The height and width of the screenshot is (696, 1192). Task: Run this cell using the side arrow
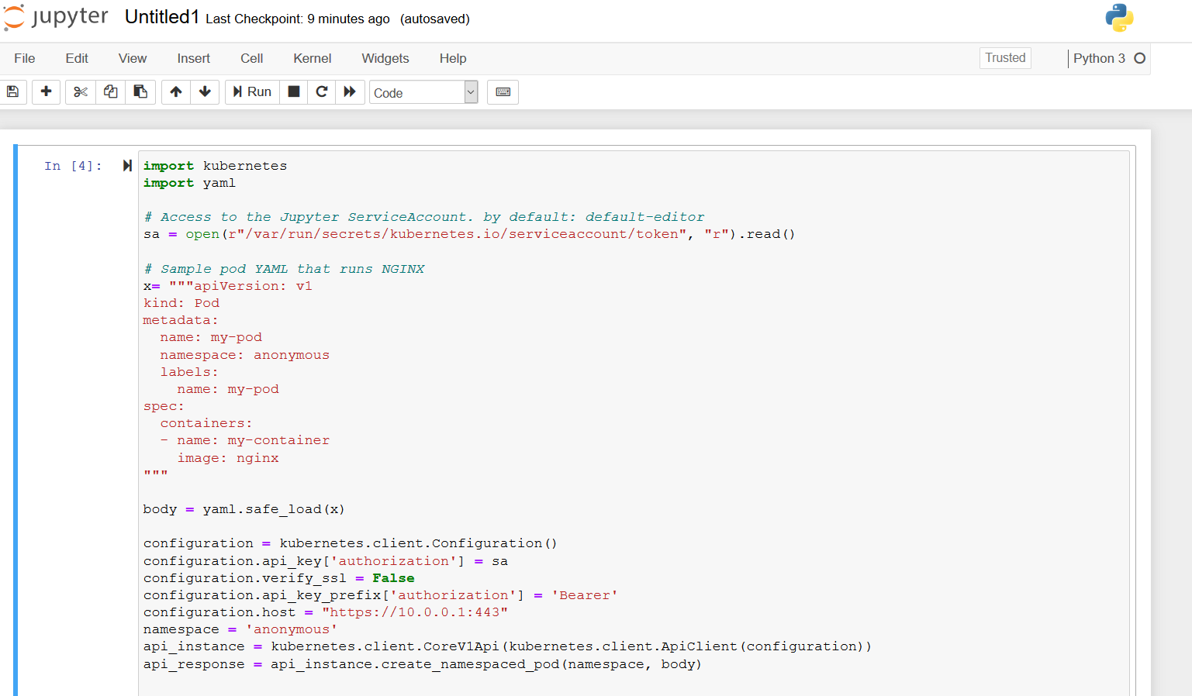[x=127, y=166]
